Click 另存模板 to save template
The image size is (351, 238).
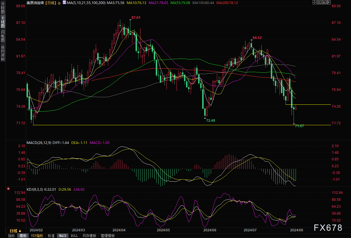[89, 236]
